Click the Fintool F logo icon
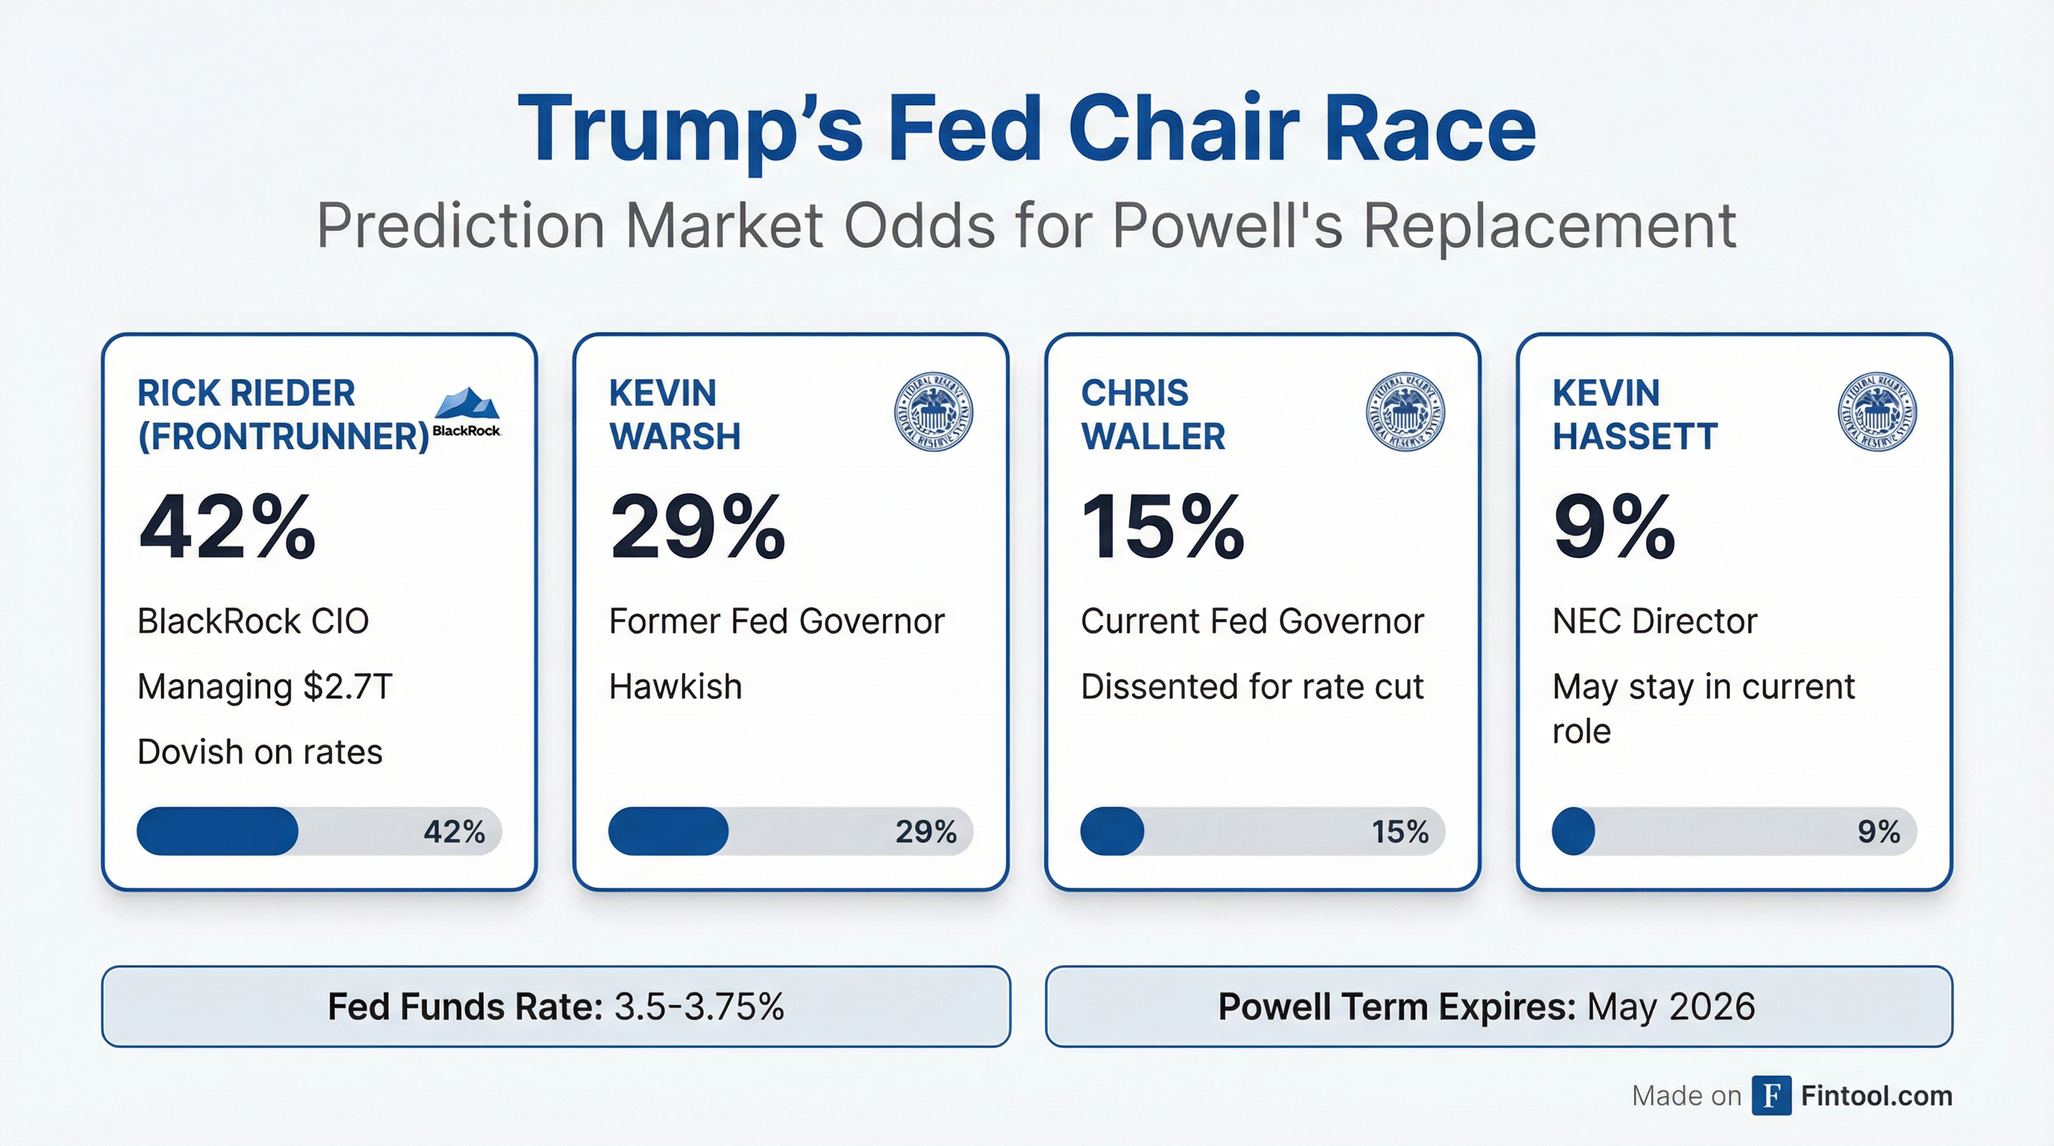Viewport: 2054px width, 1146px height. coord(1771,1096)
